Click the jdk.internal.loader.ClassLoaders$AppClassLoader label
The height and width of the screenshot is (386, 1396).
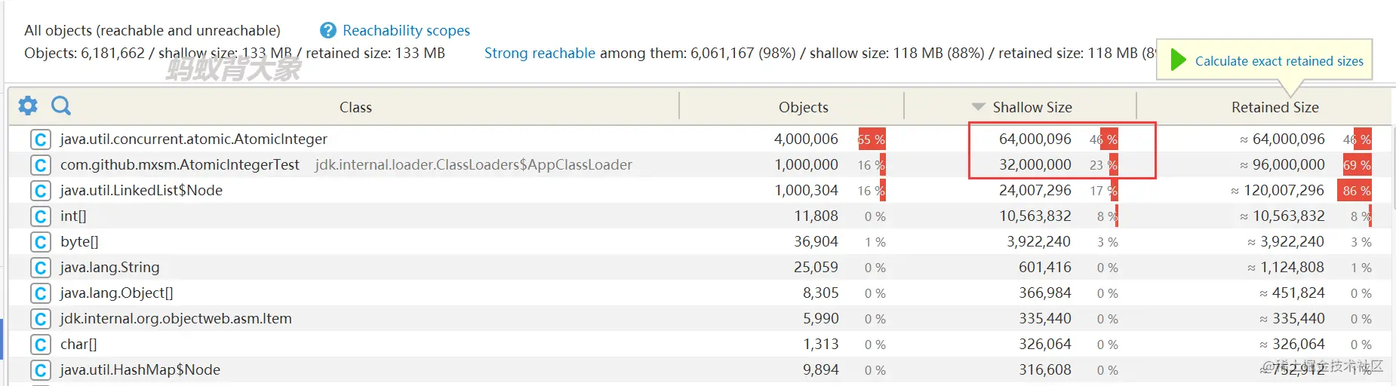click(x=473, y=164)
